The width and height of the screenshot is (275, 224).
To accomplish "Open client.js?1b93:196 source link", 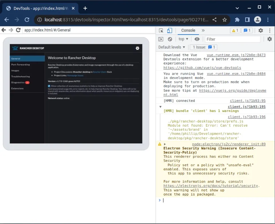I will (247, 117).
